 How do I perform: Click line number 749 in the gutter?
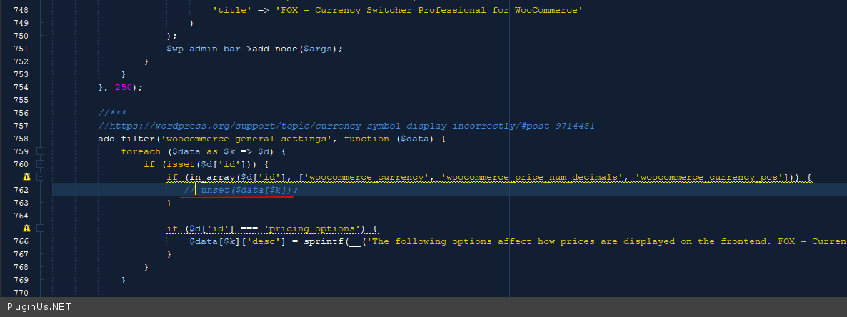[19, 24]
